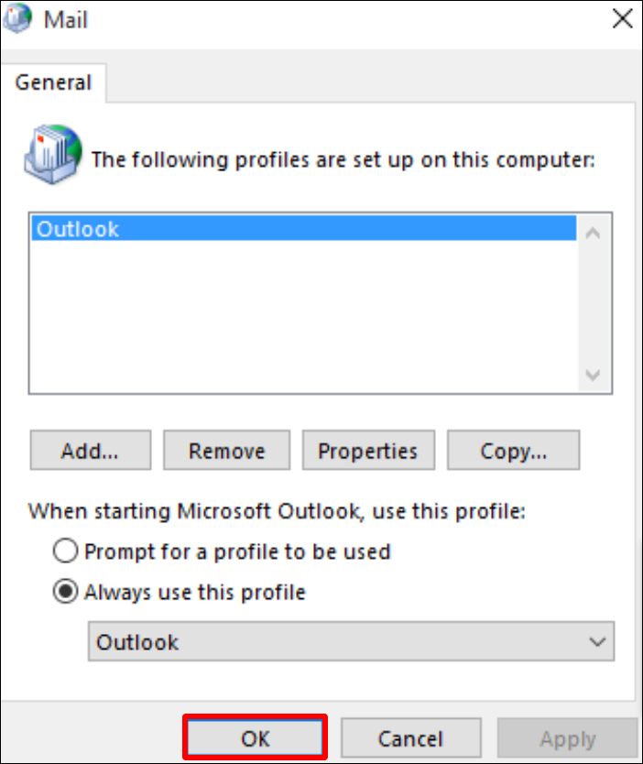Open the default profile dropdown
Image resolution: width=643 pixels, height=764 pixels.
[353, 641]
